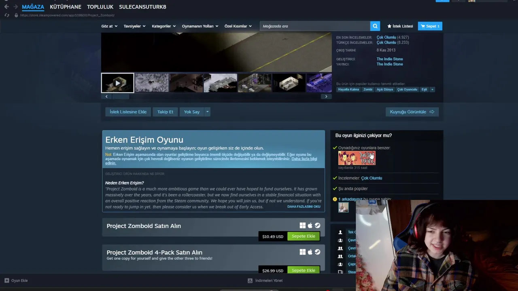The image size is (518, 291).
Task: Click the Oyun Ekle plus icon
Action: pos(6,280)
